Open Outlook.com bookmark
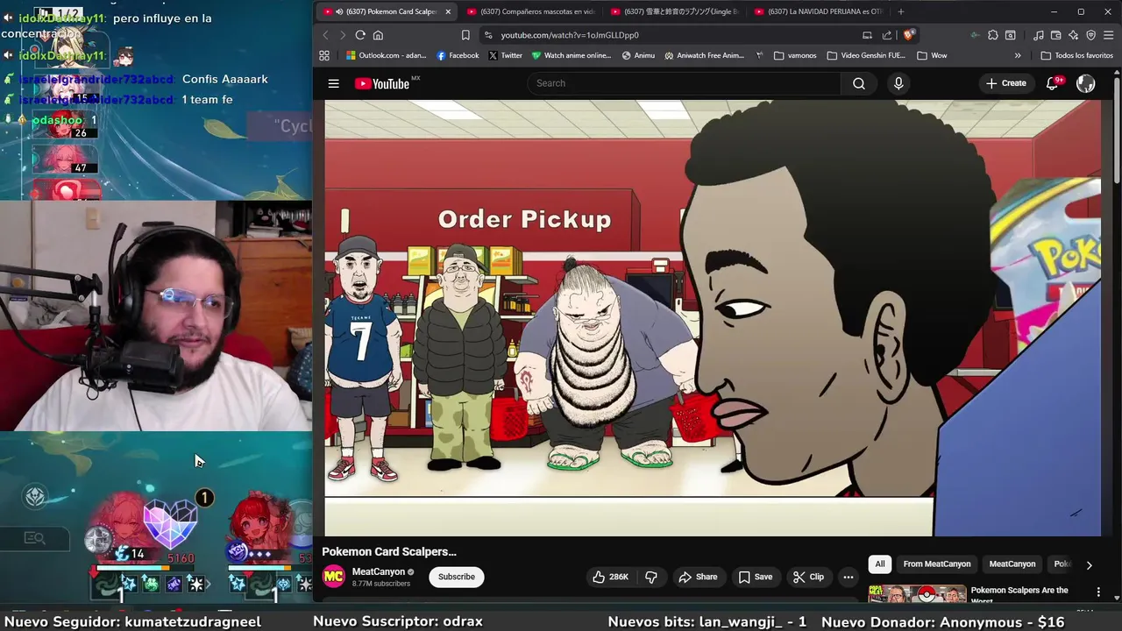1122x631 pixels. (385, 55)
